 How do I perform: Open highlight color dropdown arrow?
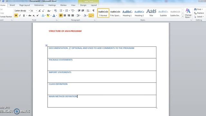(x=51, y=15)
